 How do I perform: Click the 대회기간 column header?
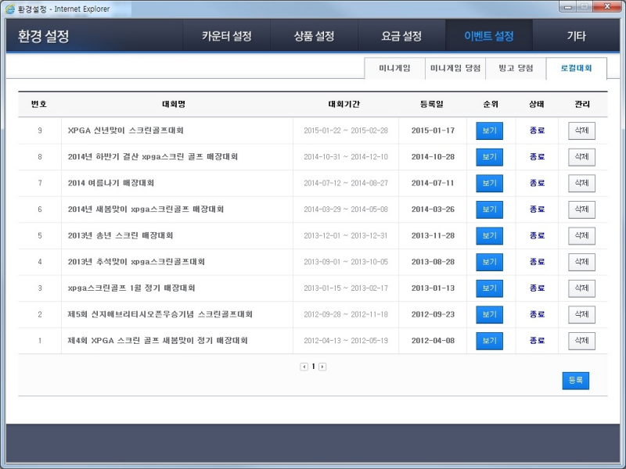345,104
